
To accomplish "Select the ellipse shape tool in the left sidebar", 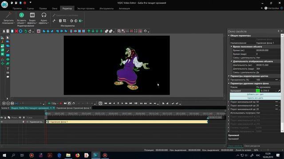I will (8, 59).
